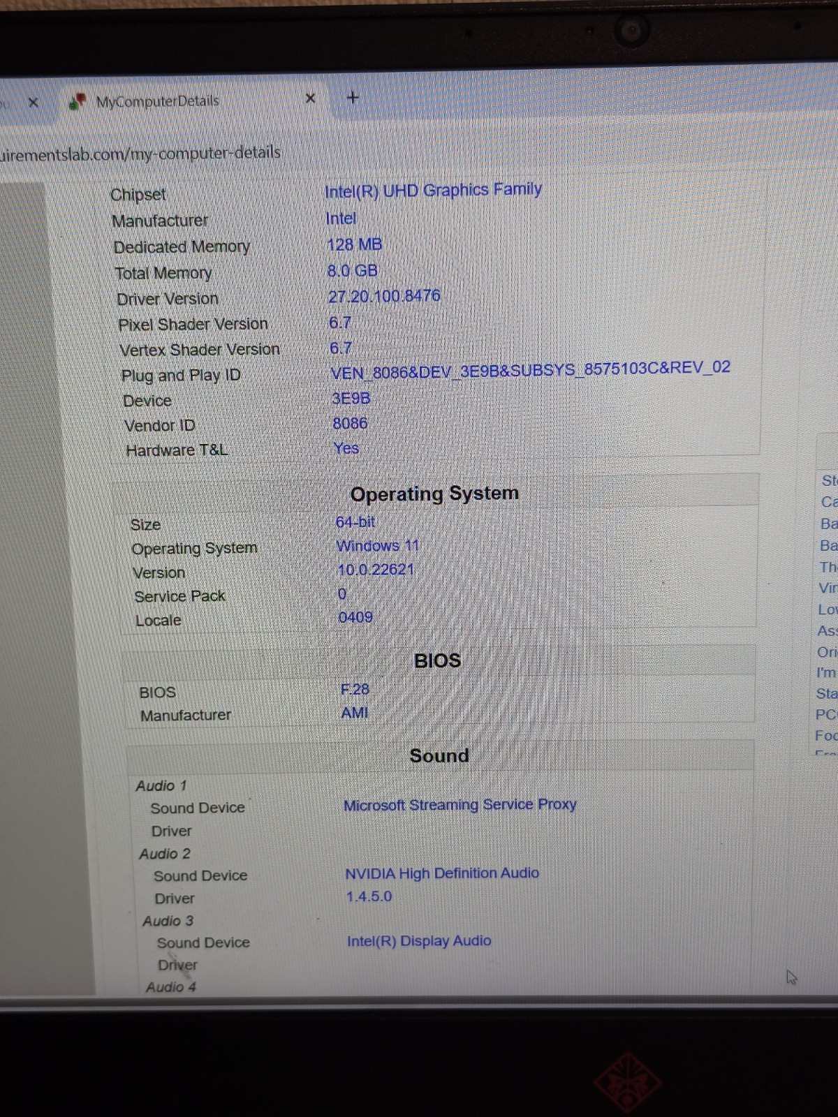
Task: Click the Operating System section header
Action: coord(434,494)
